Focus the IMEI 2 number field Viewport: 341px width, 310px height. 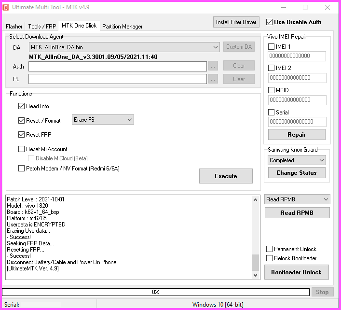click(297, 78)
